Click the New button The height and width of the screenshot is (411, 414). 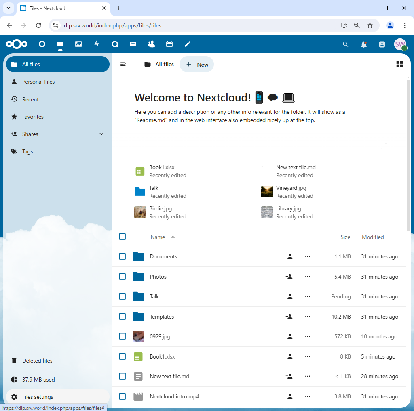pos(197,64)
